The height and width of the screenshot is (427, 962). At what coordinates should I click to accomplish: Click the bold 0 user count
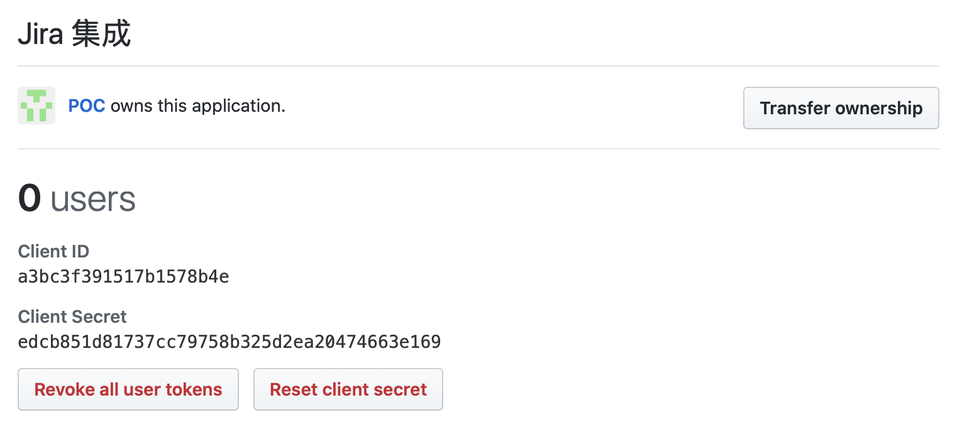(30, 198)
